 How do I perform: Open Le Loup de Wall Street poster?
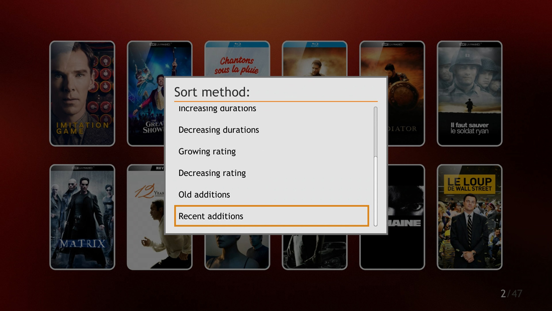[470, 217]
